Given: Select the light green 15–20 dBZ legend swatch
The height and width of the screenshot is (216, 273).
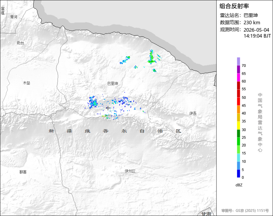Looking at the screenshot, I should (238, 149).
